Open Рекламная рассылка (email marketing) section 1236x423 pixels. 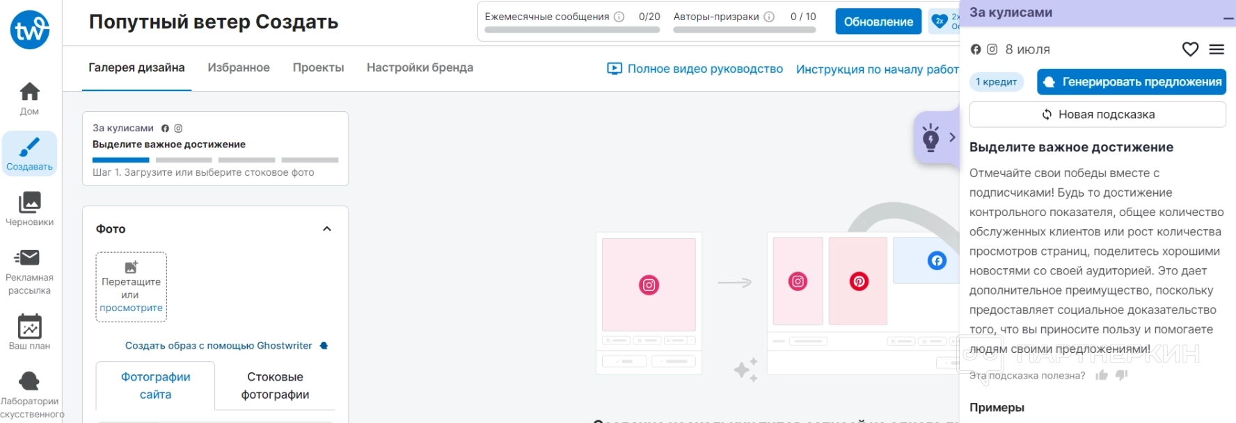click(29, 271)
